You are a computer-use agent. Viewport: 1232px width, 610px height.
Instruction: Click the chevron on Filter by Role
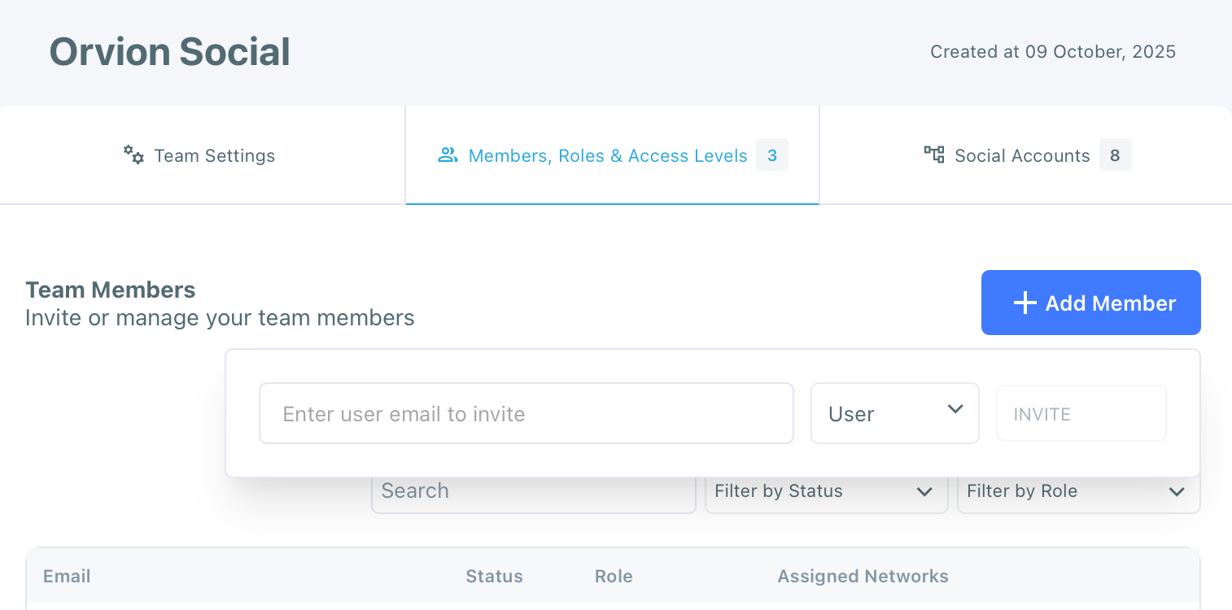[1176, 491]
